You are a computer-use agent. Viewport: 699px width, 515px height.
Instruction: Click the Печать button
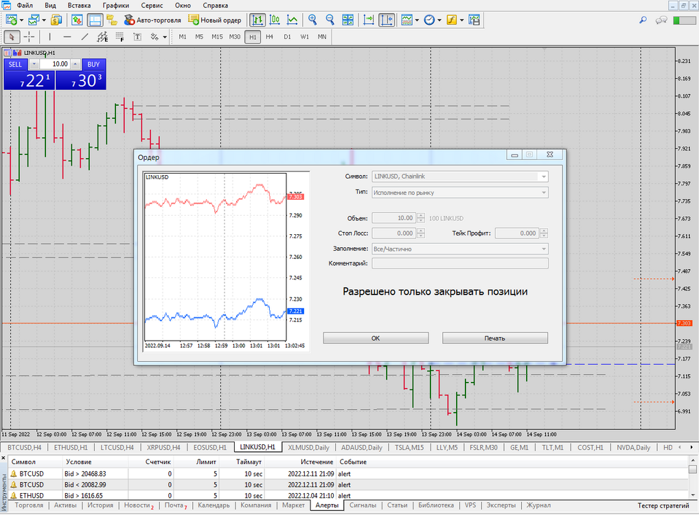[x=495, y=339]
